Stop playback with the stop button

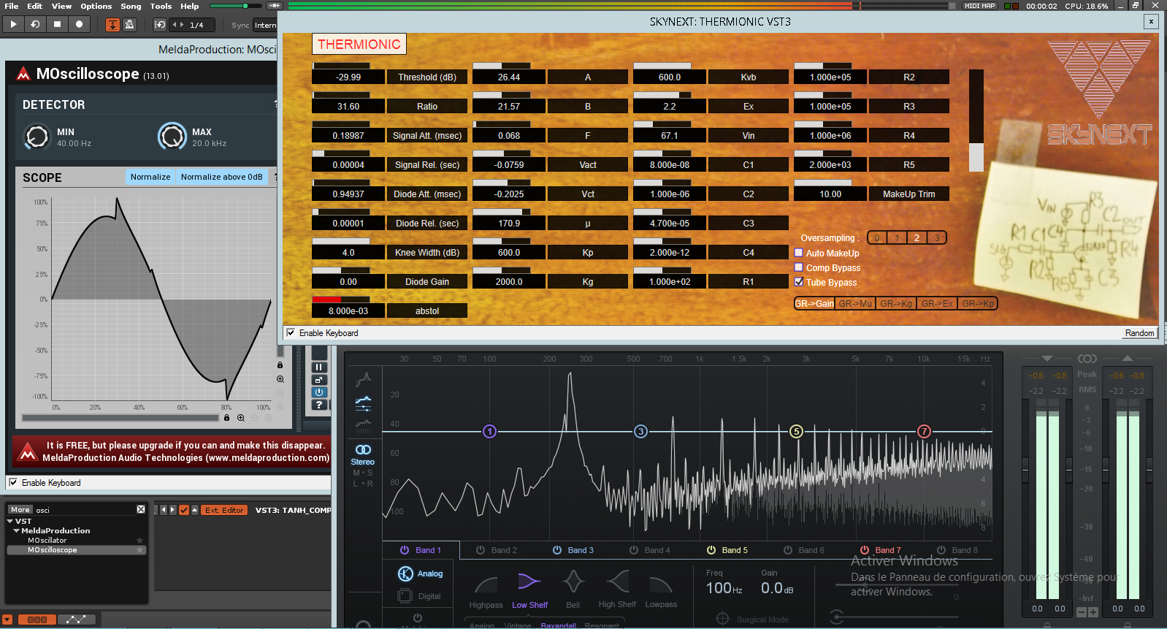(57, 24)
